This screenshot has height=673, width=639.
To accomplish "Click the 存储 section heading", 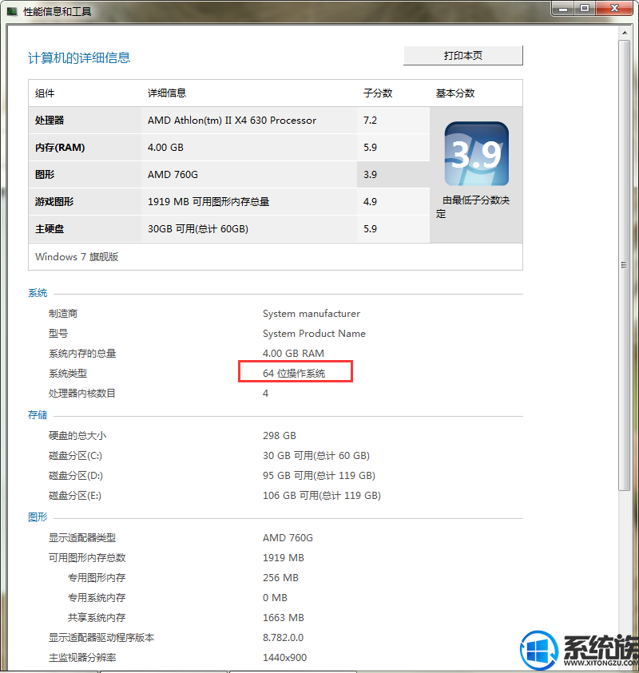I will point(38,414).
